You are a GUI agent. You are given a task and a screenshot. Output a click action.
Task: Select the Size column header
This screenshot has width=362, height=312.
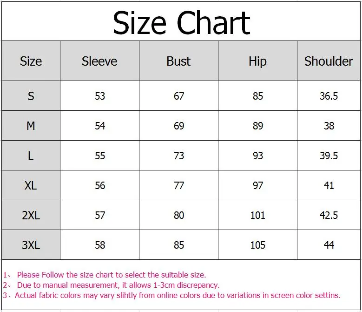31,61
